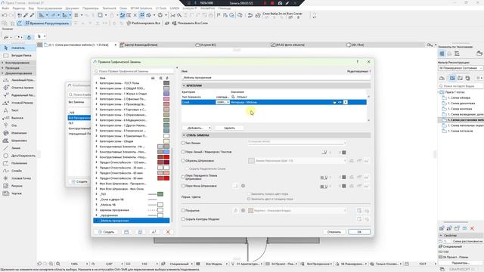Enable the Образец Штриховки checkbox

click(x=183, y=161)
